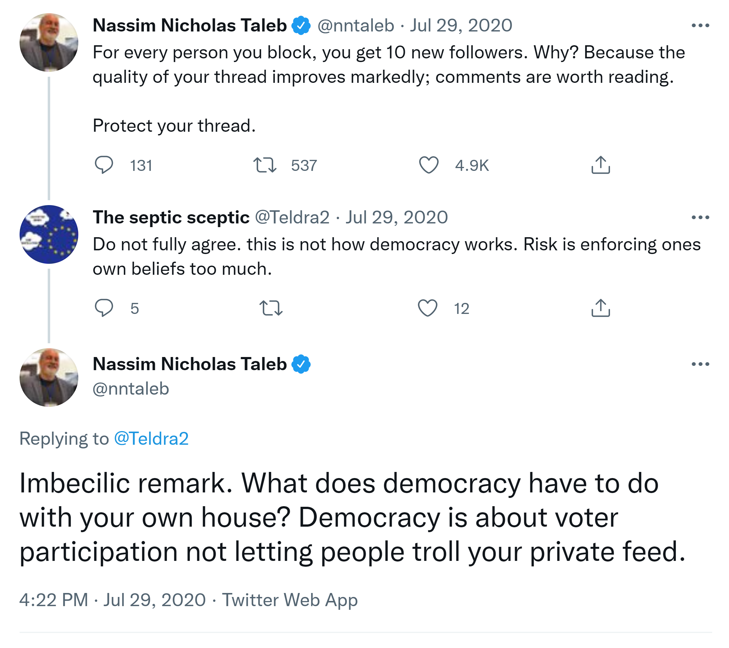
Task: Retweet The septic sceptic's tweet
Action: click(x=271, y=308)
